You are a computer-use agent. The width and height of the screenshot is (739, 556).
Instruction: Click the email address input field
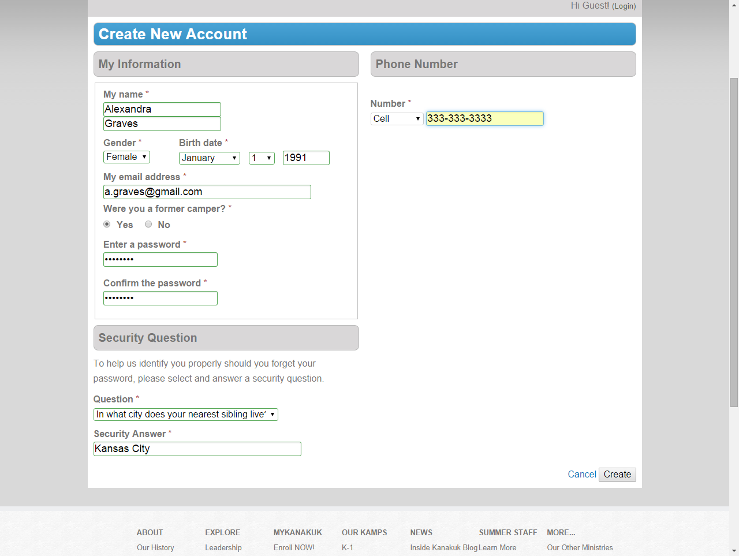[207, 192]
